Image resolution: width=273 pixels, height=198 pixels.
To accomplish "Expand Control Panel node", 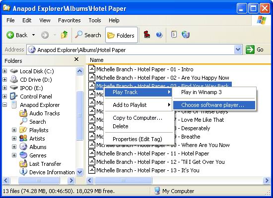I will point(4,97).
